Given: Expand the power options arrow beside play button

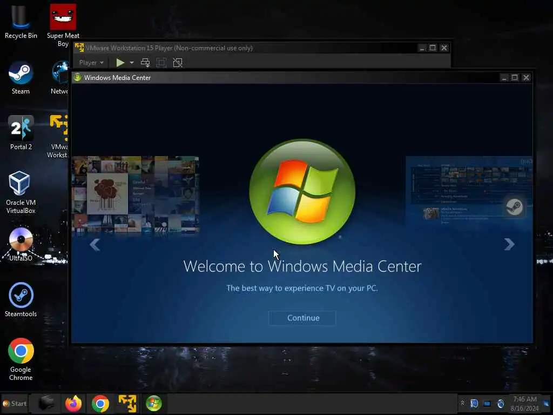Looking at the screenshot, I should pos(132,63).
